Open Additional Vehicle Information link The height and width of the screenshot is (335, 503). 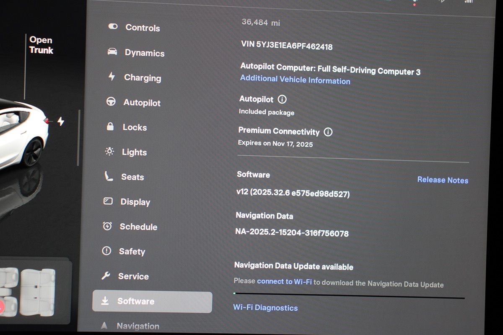295,80
